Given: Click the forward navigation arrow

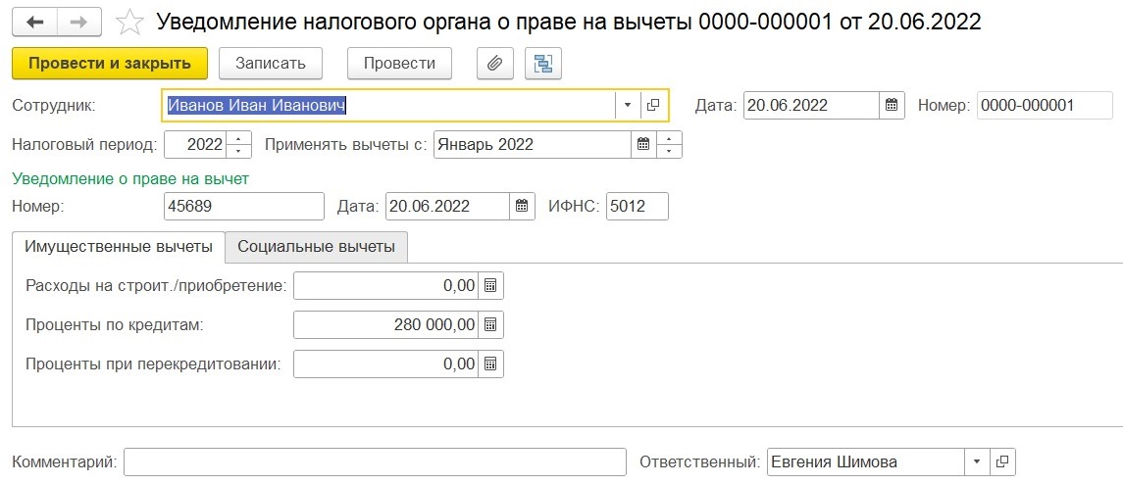Looking at the screenshot, I should [78, 23].
